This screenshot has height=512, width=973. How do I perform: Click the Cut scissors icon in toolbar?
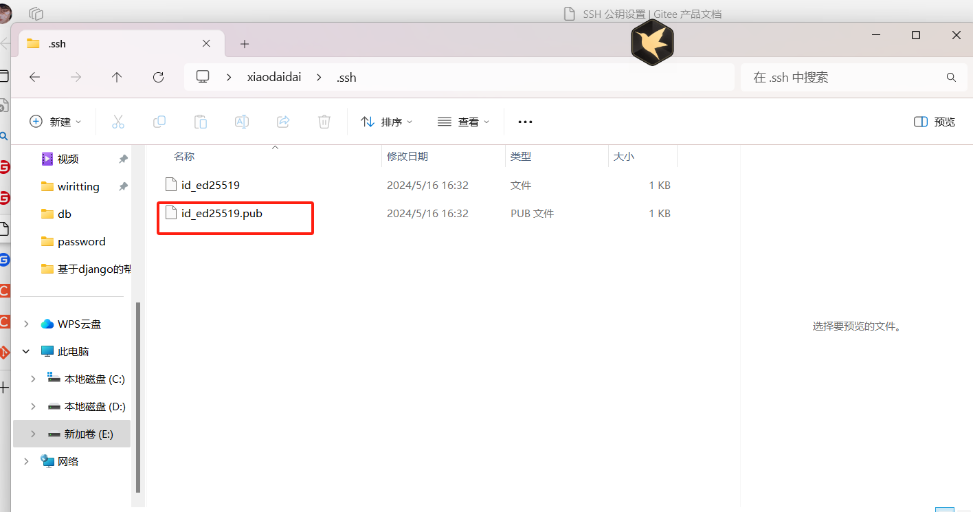(118, 122)
